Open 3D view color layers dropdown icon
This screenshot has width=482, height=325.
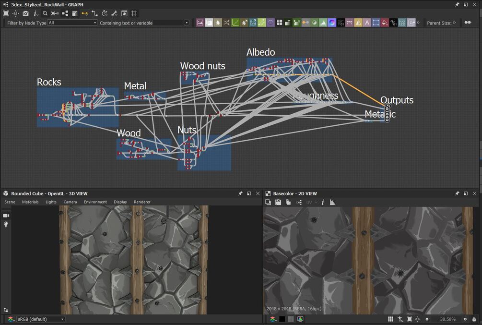pos(11,319)
